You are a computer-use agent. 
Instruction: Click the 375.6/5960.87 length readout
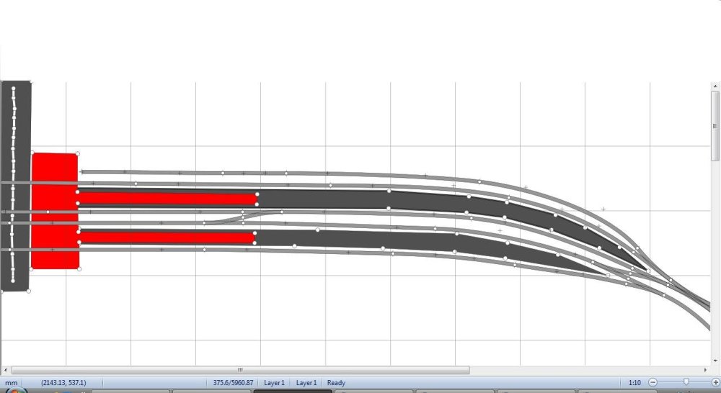click(x=234, y=383)
